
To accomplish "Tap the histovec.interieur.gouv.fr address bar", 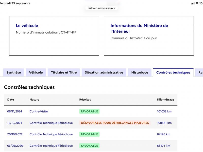I will coord(101,8).
